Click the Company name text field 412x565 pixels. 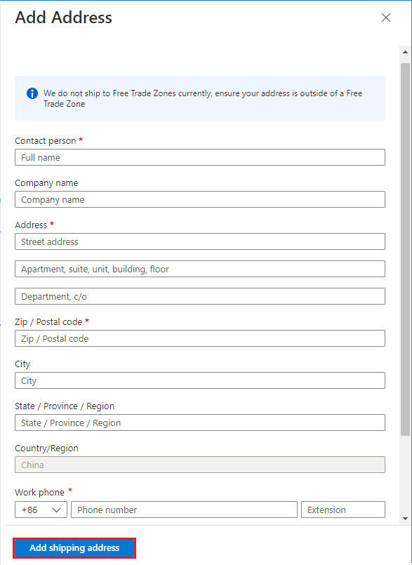(199, 199)
